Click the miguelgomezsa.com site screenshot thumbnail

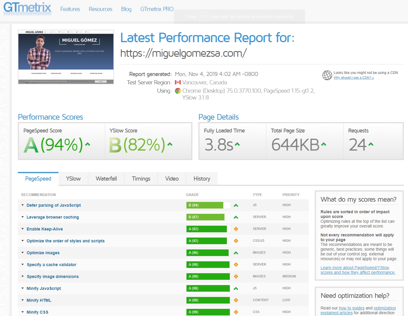66,57
